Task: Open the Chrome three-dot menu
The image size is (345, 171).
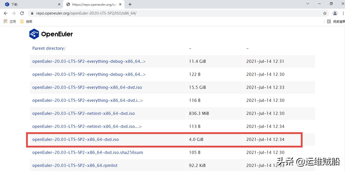Action: (343, 13)
